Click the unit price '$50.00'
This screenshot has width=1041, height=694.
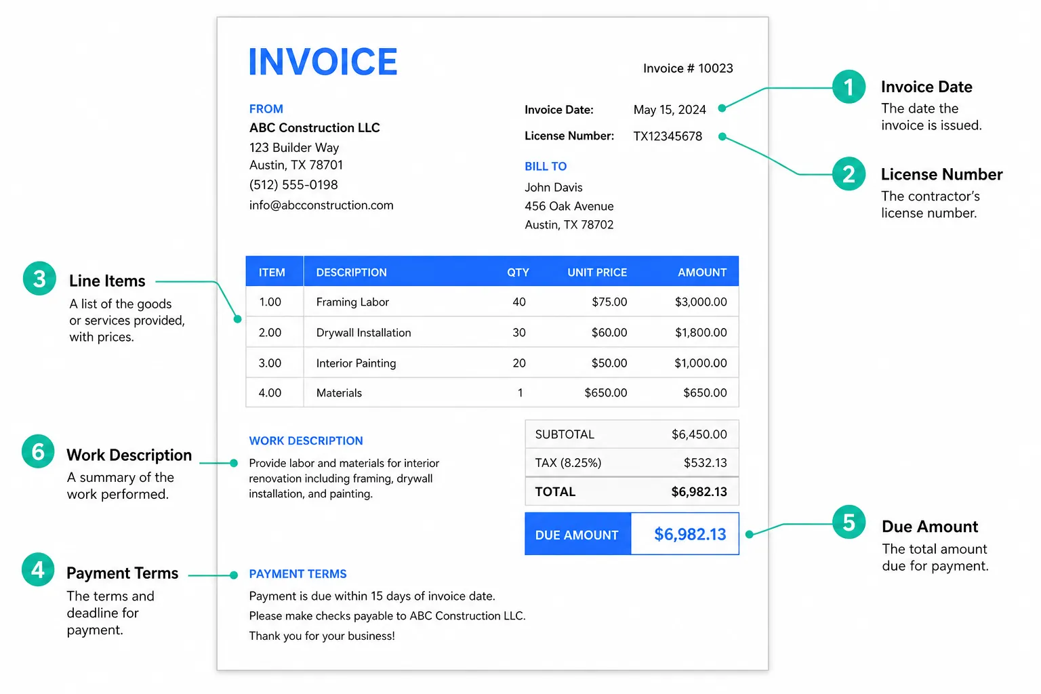pyautogui.click(x=609, y=363)
